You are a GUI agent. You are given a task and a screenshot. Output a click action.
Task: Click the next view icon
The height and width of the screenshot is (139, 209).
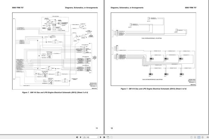click(112, 137)
